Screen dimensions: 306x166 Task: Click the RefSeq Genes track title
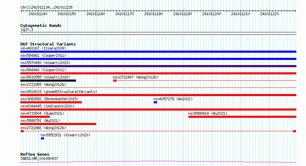coord(35,155)
